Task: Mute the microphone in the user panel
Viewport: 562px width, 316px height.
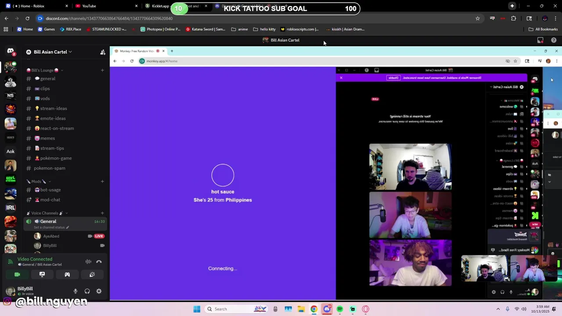Action: 76,291
